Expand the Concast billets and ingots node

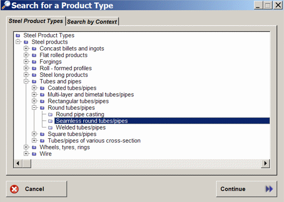pos(26,49)
